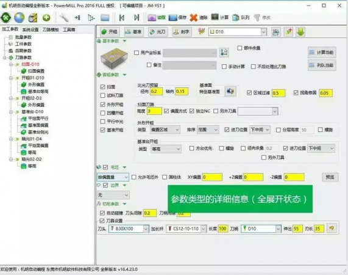Select the 光刀 strategy tab button
The width and height of the screenshot is (348, 275).
click(x=158, y=32)
